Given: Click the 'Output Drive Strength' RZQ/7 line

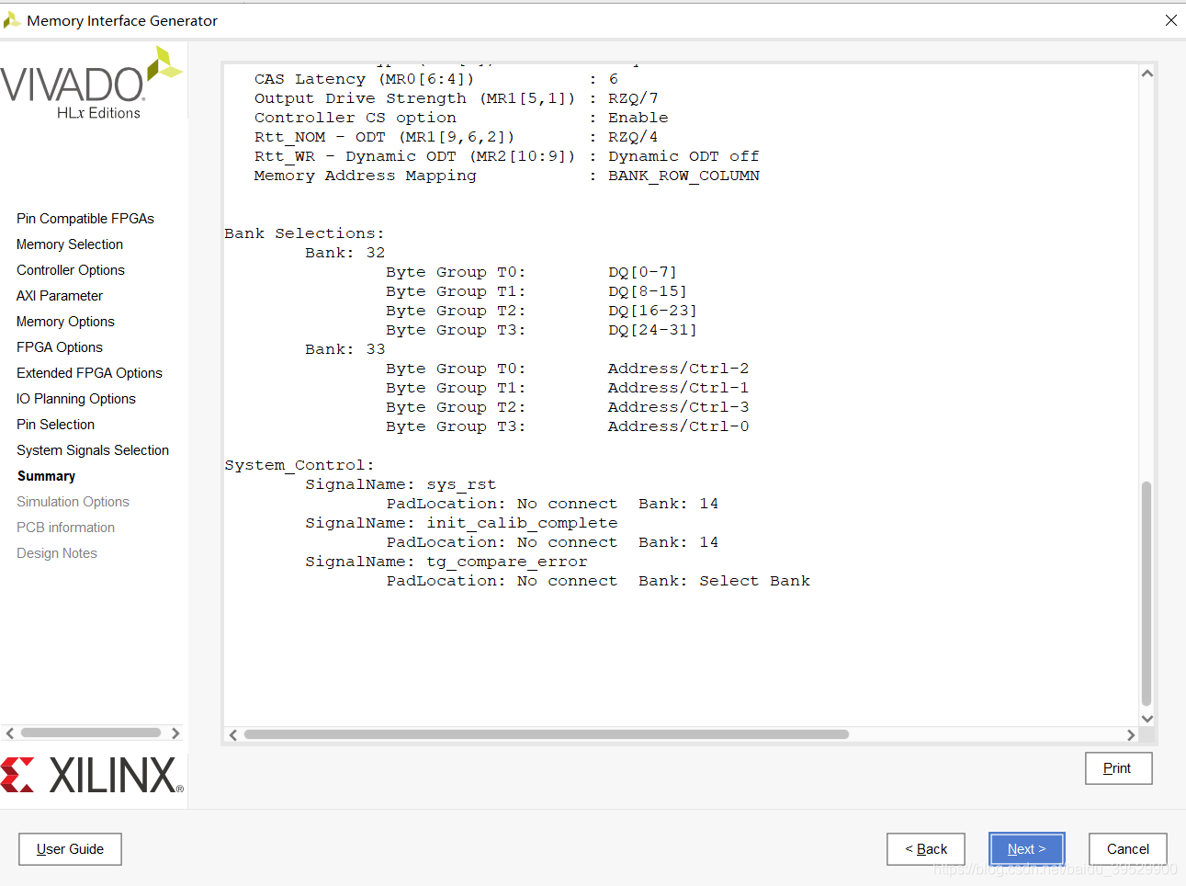Looking at the screenshot, I should (x=457, y=98).
